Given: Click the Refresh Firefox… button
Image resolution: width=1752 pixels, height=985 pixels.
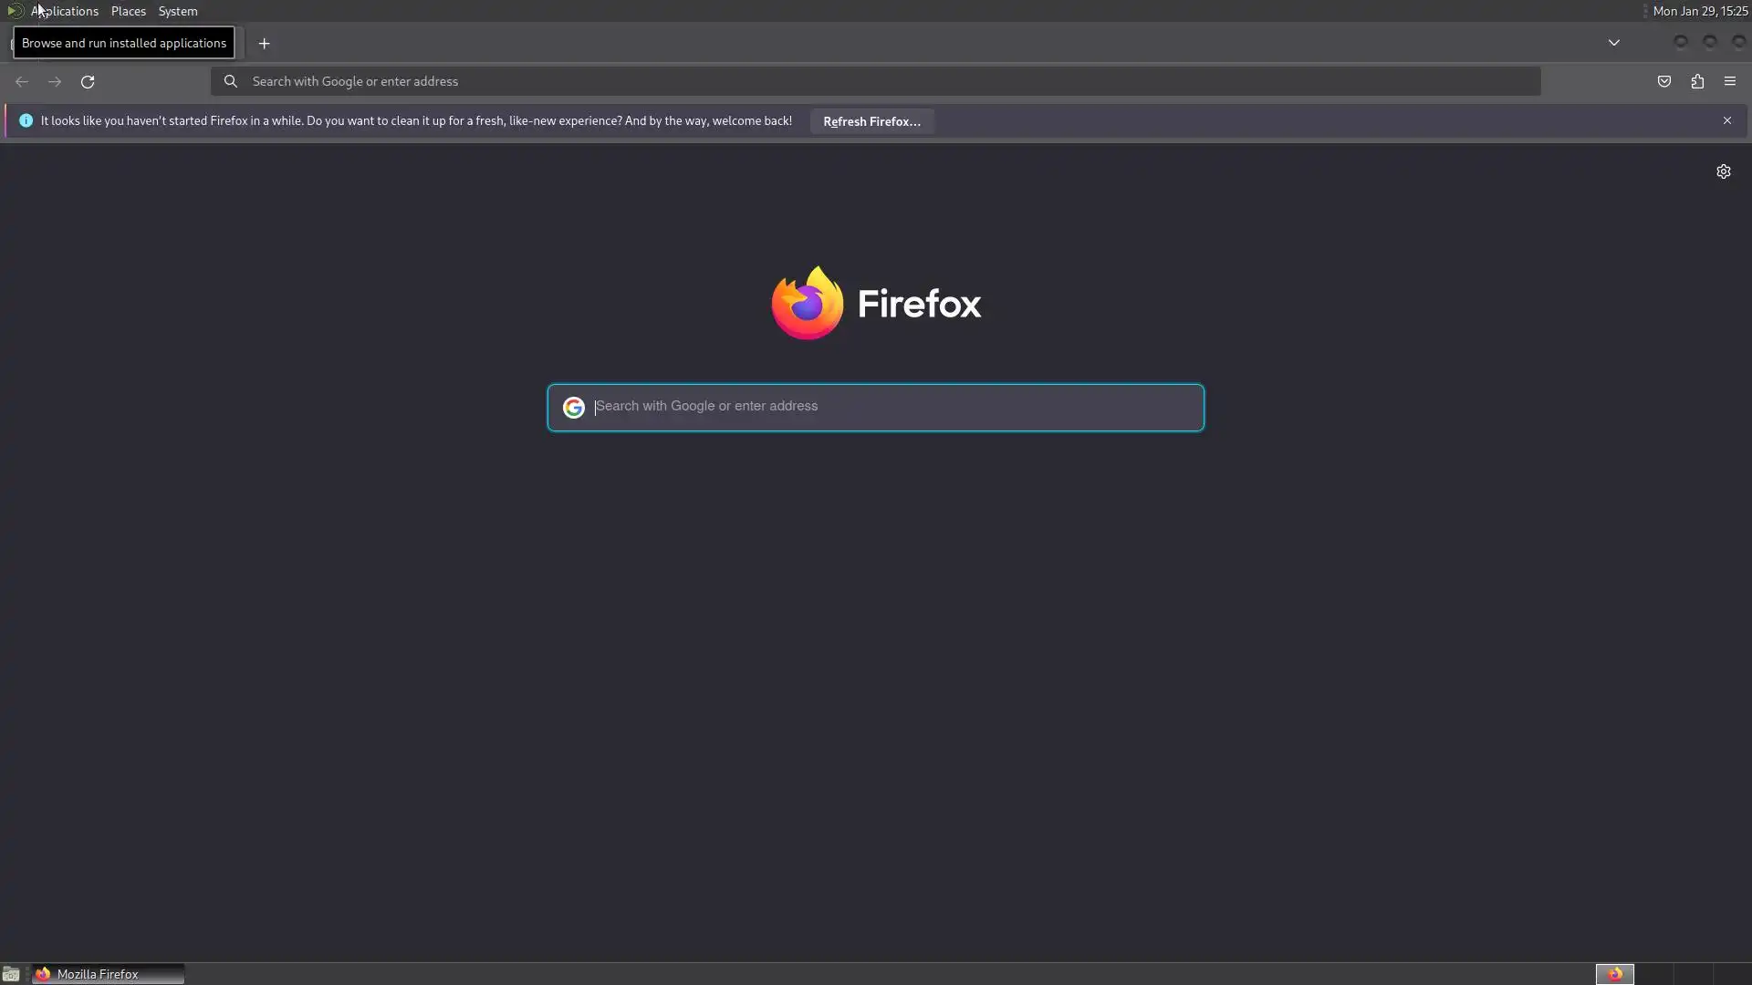Looking at the screenshot, I should pyautogui.click(x=871, y=121).
